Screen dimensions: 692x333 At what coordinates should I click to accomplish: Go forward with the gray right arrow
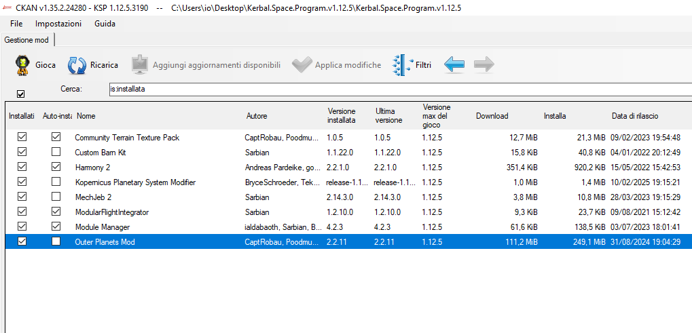(x=484, y=65)
